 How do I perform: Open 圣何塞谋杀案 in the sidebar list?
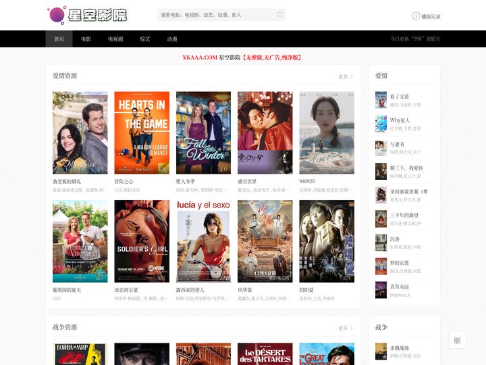(x=409, y=191)
